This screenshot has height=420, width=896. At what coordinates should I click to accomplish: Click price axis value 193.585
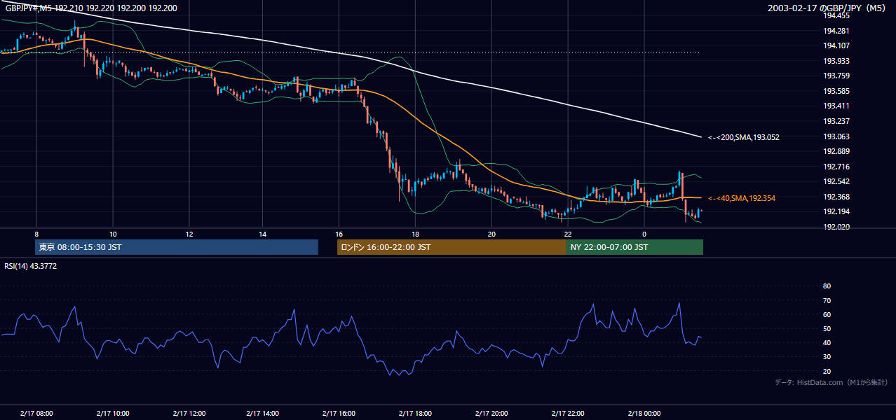(x=836, y=91)
